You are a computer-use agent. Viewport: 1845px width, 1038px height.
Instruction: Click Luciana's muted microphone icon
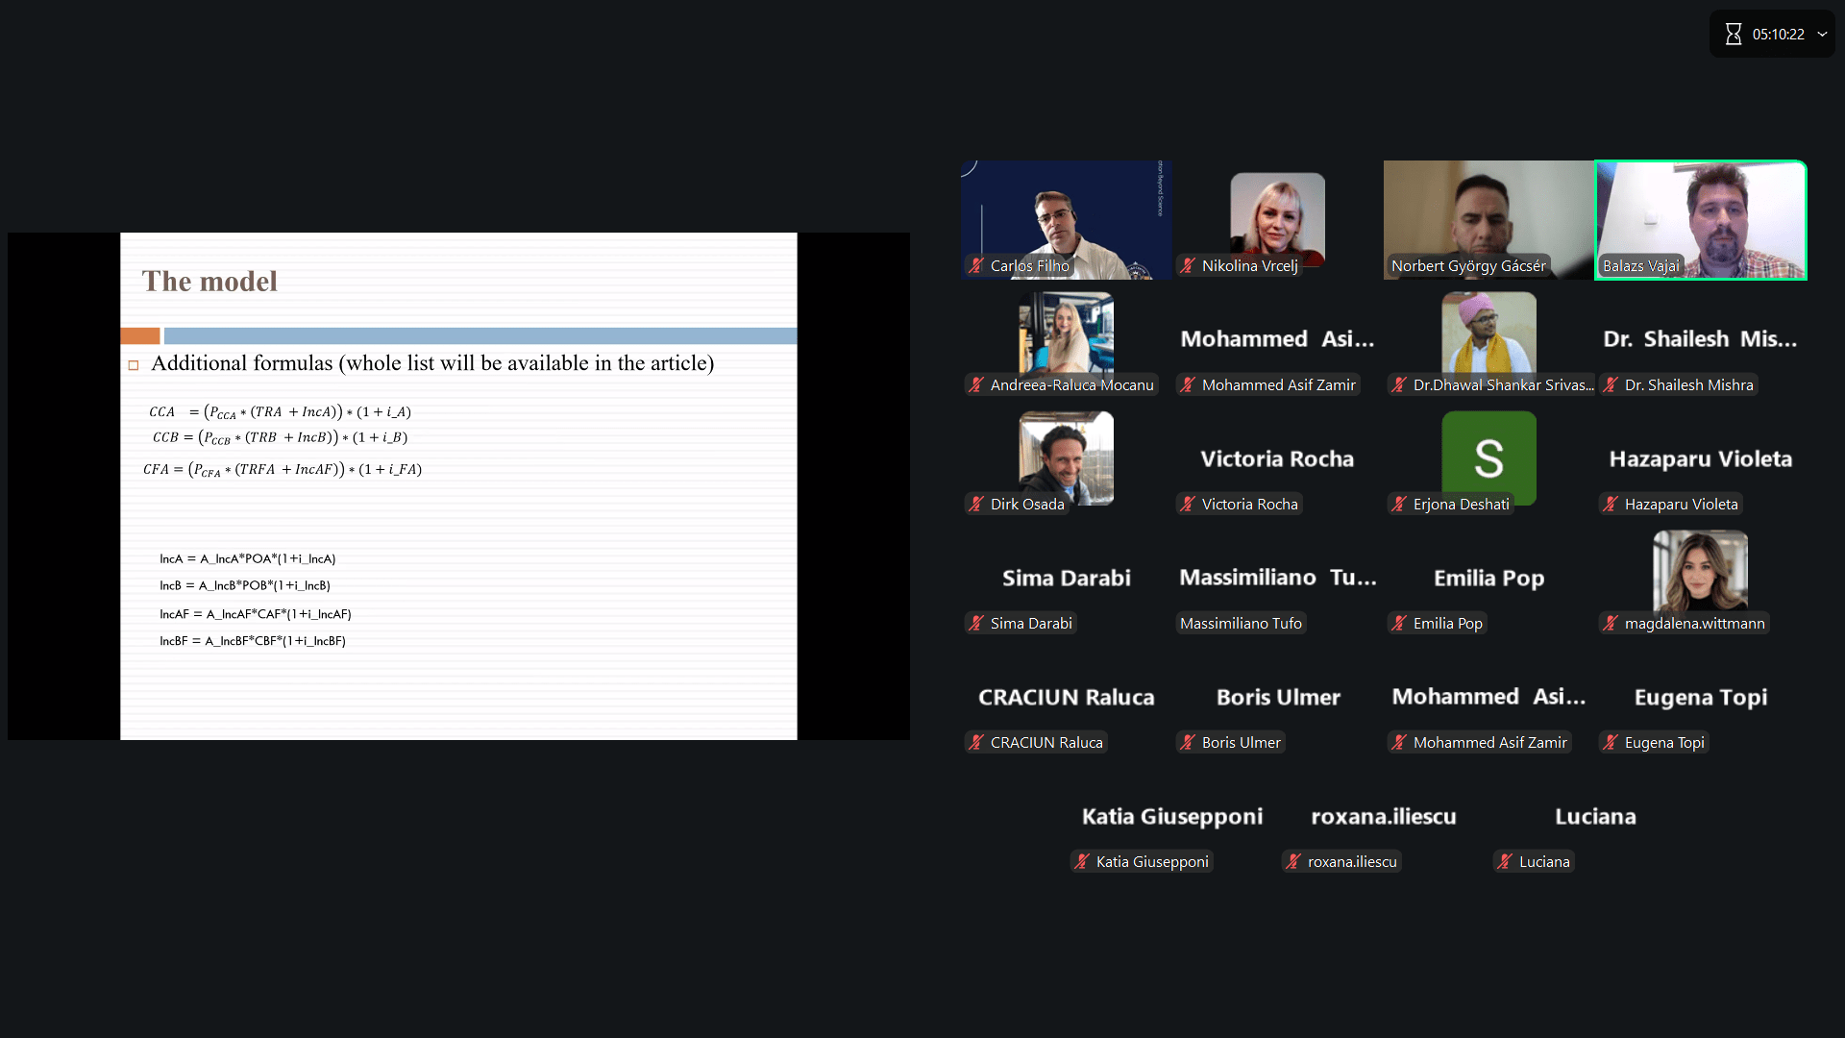coord(1505,862)
